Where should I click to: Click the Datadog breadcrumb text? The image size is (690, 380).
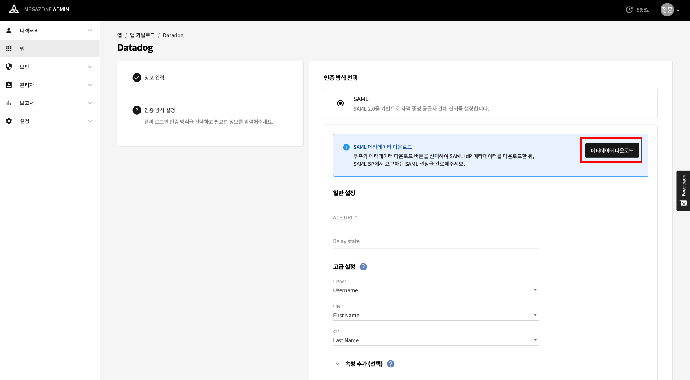point(173,35)
